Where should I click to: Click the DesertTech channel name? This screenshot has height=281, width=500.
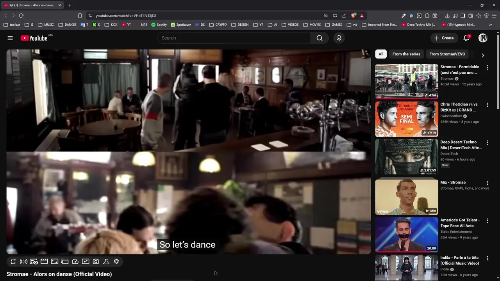pos(449,154)
